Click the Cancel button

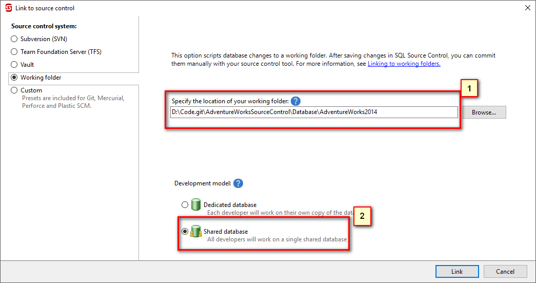coord(505,271)
